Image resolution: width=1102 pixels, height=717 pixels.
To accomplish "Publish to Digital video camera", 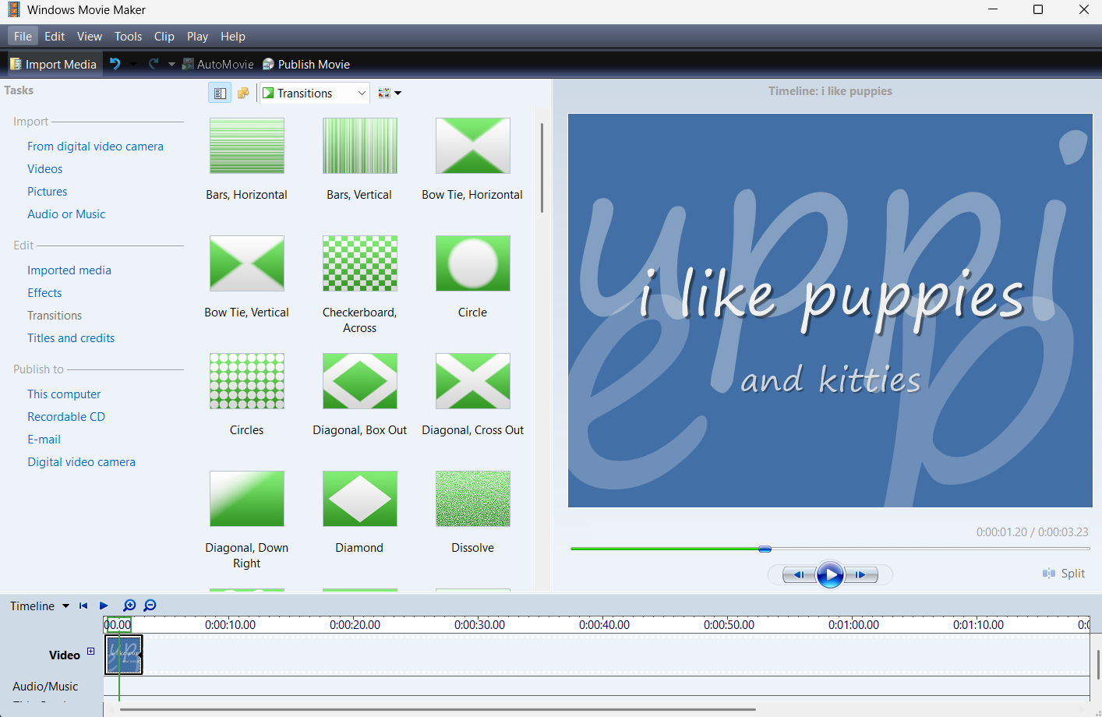I will pos(81,462).
